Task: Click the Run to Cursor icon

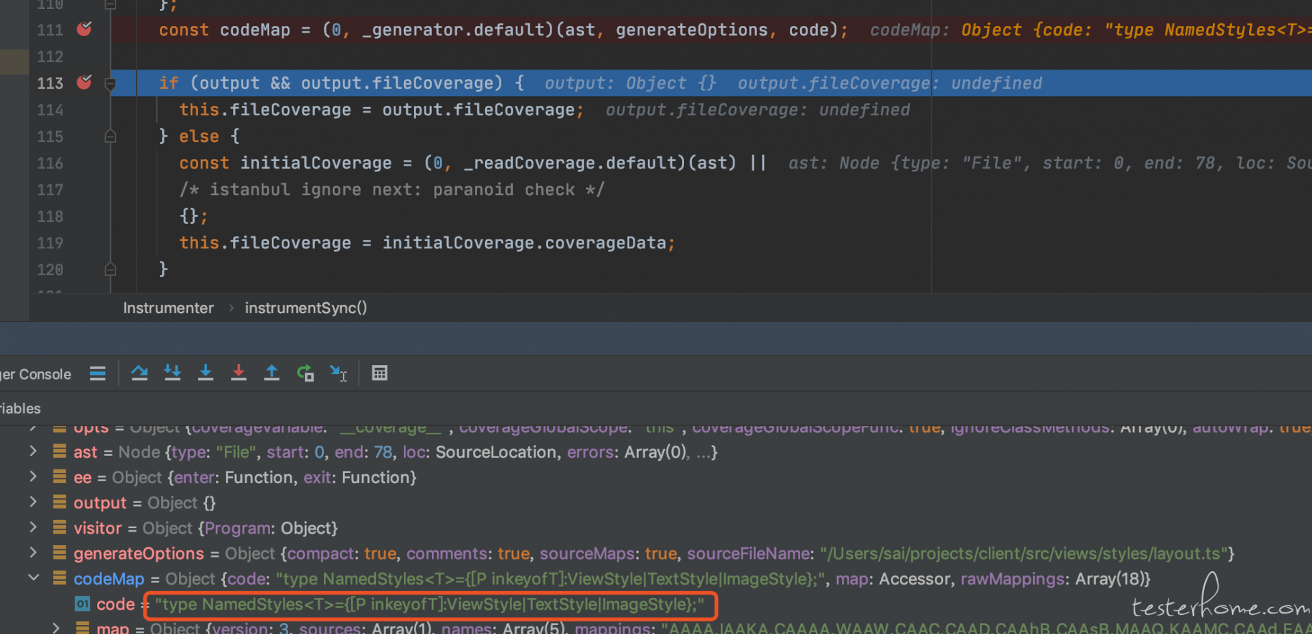Action: 338,373
